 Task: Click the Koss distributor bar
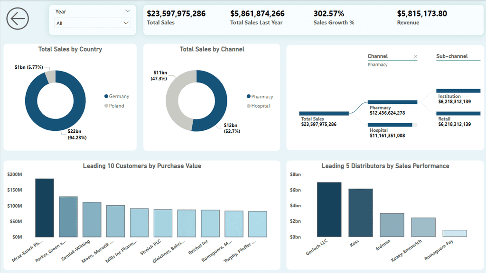coord(361,213)
